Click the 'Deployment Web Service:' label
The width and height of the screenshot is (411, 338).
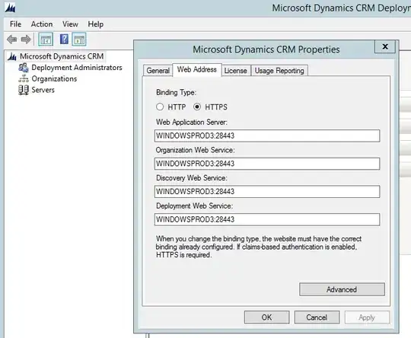coord(194,206)
